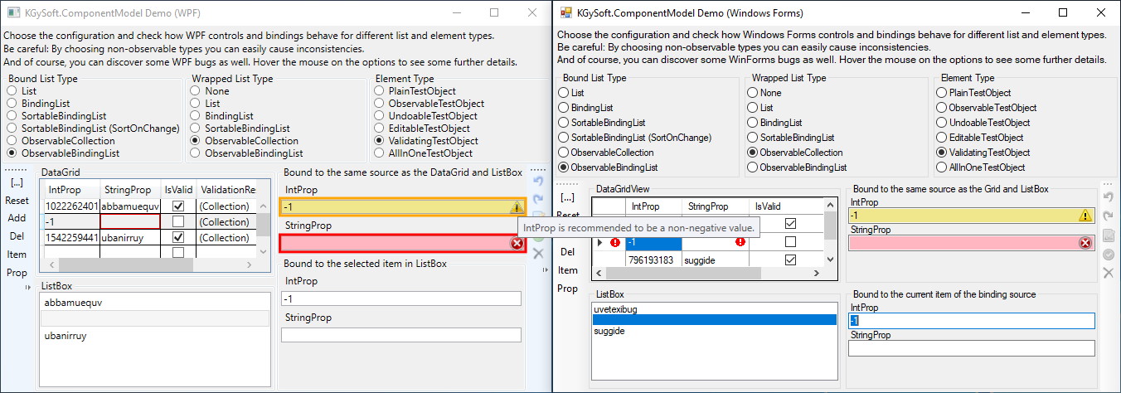Click Item in the WPF left toolbar
Image resolution: width=1121 pixels, height=393 pixels.
(x=17, y=255)
